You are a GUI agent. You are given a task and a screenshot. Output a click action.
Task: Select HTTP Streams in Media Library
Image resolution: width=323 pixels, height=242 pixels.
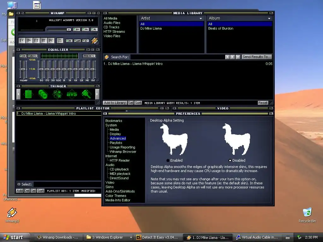114,32
